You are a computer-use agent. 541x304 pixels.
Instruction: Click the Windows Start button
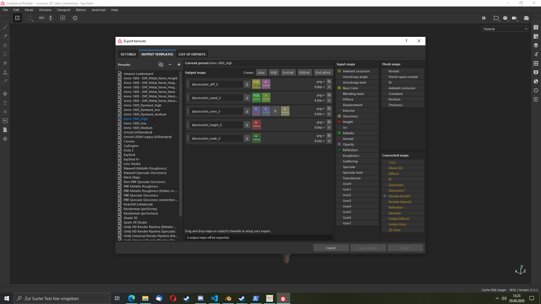point(7,298)
